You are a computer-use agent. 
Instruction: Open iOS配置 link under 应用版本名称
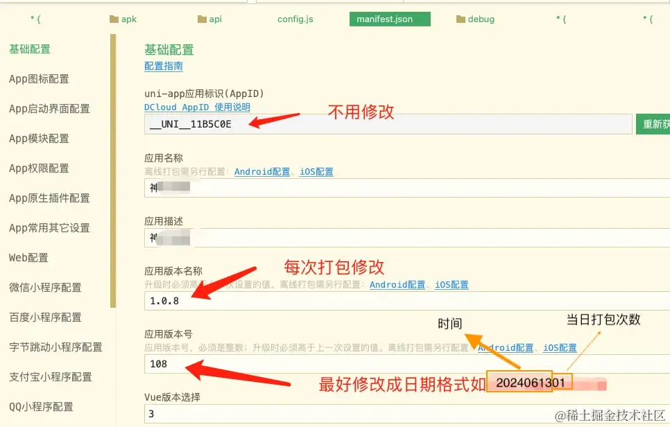(452, 285)
